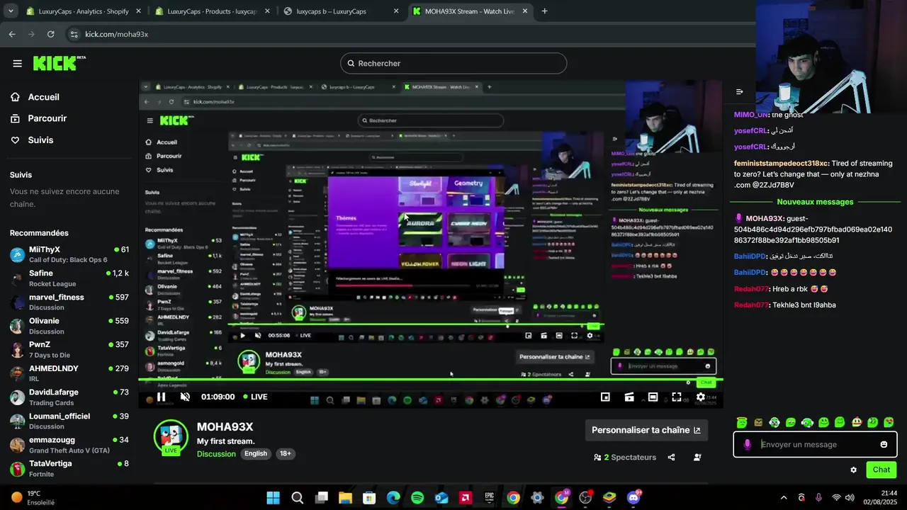The image size is (907, 510).
Task: Open OBS Studio from the taskbar
Action: (585, 498)
